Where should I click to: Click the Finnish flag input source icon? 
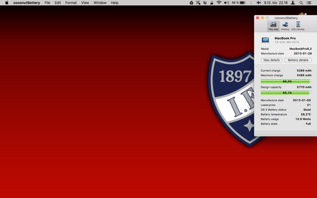(259, 2)
